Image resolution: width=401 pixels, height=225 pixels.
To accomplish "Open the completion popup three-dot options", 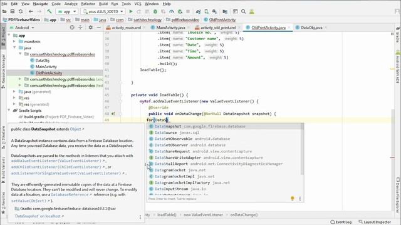I will tap(300, 199).
